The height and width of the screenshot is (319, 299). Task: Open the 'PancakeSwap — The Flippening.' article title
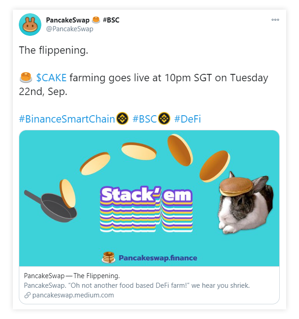(x=72, y=276)
